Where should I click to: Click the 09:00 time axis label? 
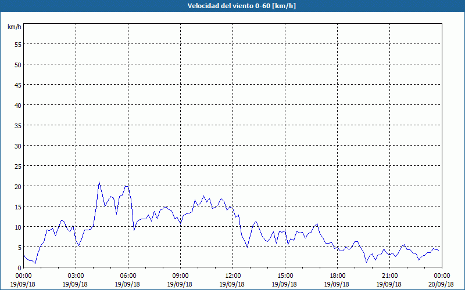(x=180, y=276)
